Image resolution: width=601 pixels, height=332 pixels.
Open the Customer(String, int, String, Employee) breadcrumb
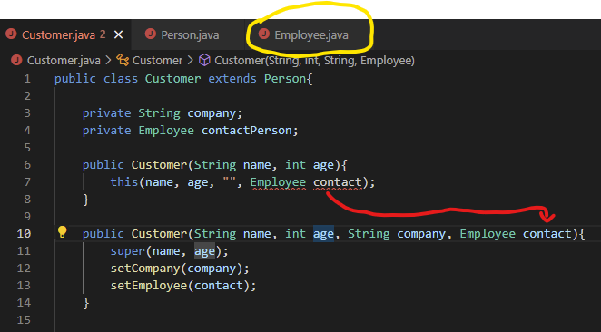(314, 61)
